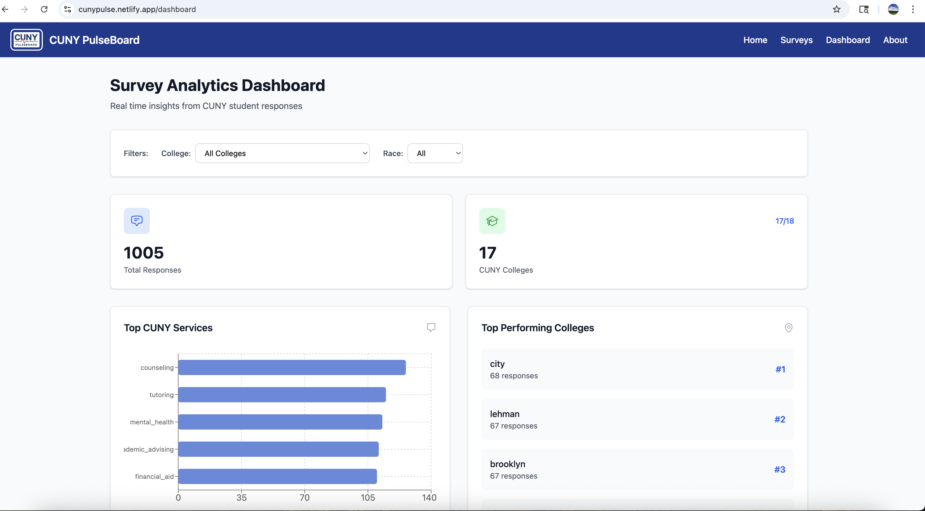Click the Dashboard nav link
925x511 pixels.
[847, 40]
